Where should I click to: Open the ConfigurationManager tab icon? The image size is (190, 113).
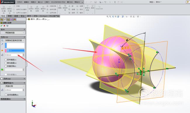click(x=8, y=20)
